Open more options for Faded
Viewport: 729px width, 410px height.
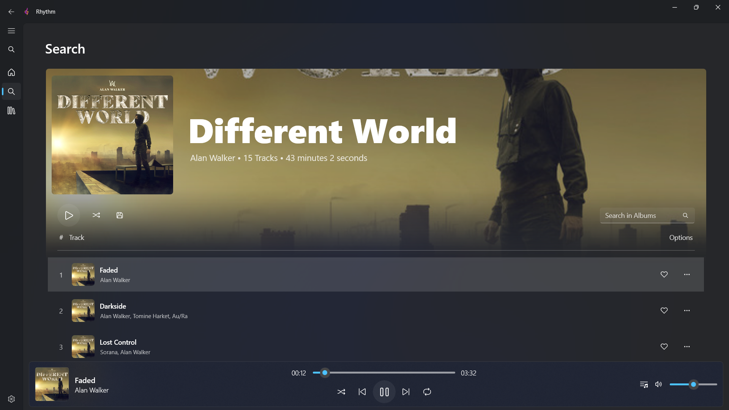click(x=687, y=274)
